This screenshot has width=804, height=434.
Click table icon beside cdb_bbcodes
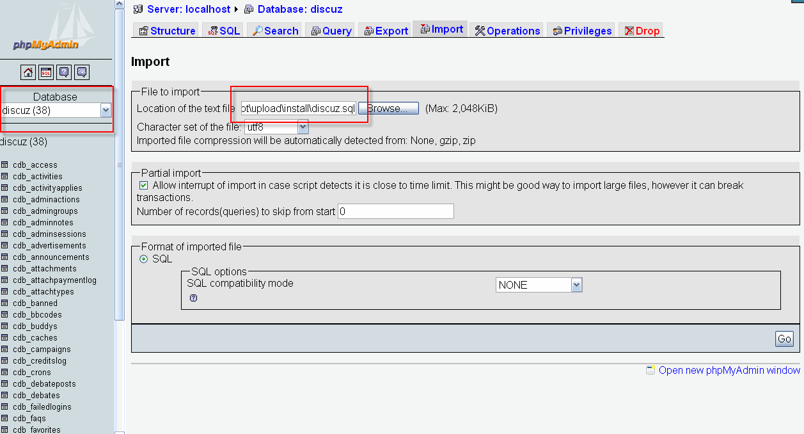(x=4, y=315)
